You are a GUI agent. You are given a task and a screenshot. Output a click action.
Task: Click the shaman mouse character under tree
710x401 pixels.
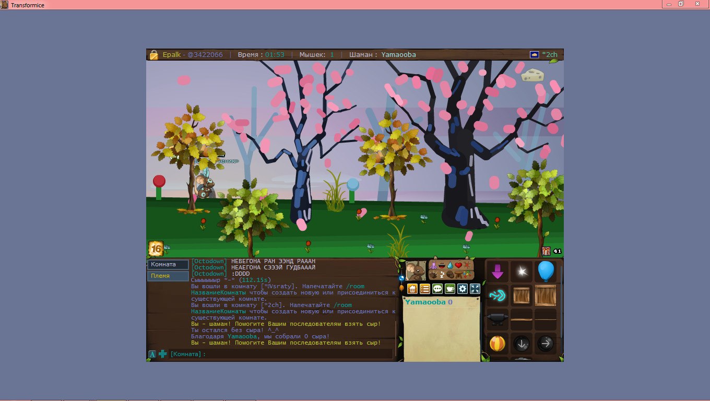pos(205,186)
